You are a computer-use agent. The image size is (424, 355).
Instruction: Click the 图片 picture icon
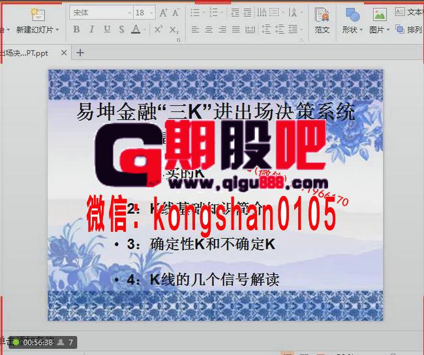coord(380,14)
